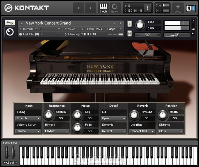
Task: Click the Voices count 13 readout
Action: click(x=83, y=29)
